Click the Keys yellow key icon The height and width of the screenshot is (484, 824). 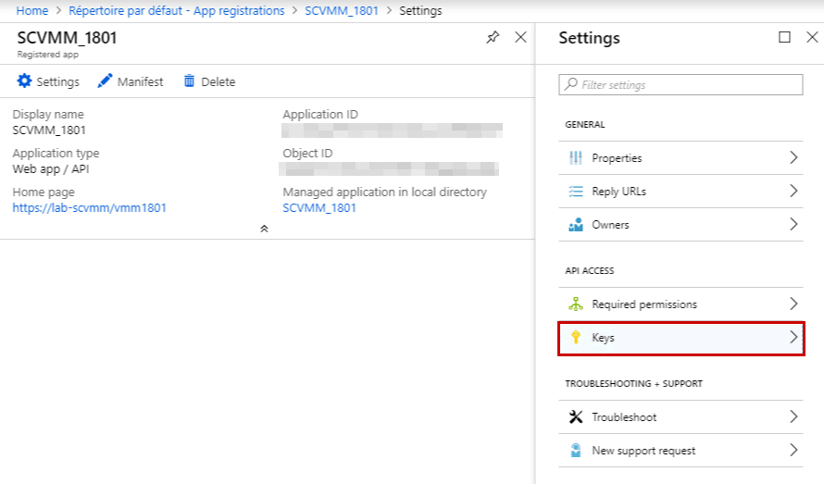click(x=576, y=338)
